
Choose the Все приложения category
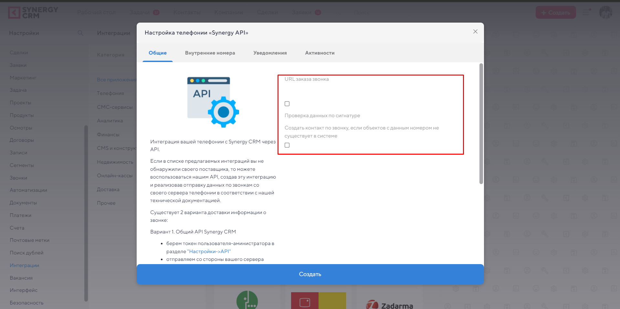click(x=117, y=80)
